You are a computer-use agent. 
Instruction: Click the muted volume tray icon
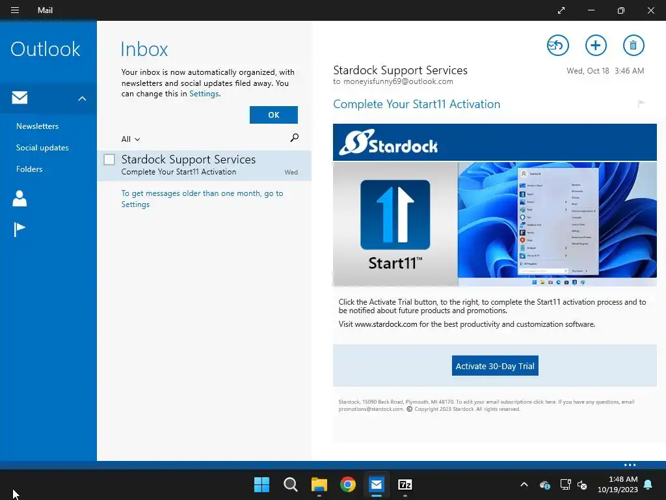point(582,484)
